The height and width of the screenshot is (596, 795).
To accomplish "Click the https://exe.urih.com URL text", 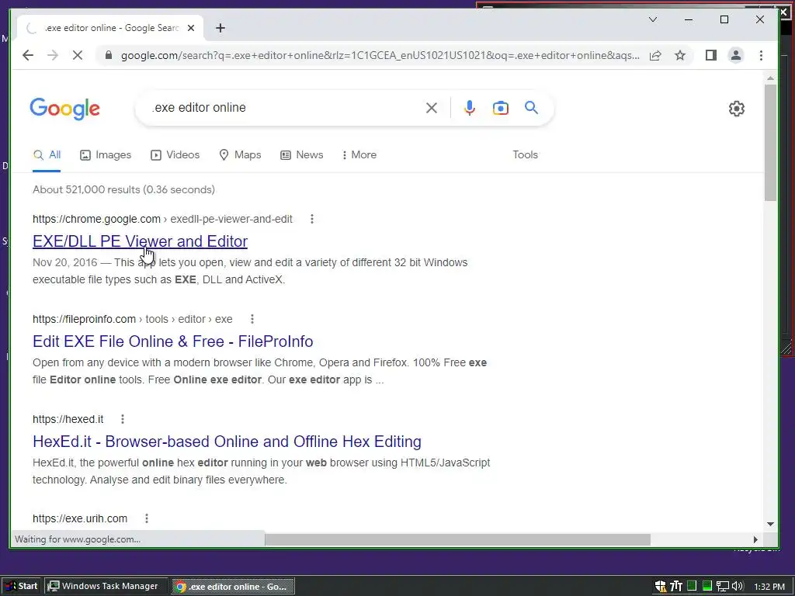I will click(80, 518).
